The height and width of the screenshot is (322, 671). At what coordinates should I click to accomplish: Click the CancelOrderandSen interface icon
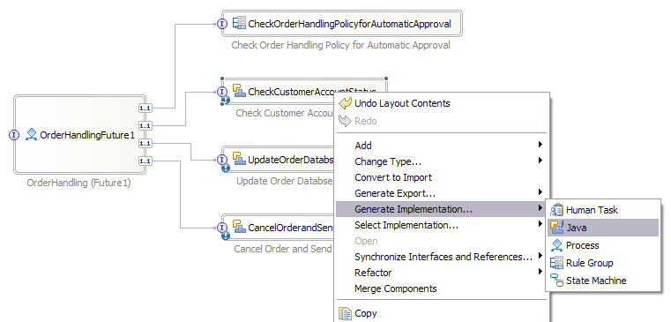pyautogui.click(x=221, y=228)
